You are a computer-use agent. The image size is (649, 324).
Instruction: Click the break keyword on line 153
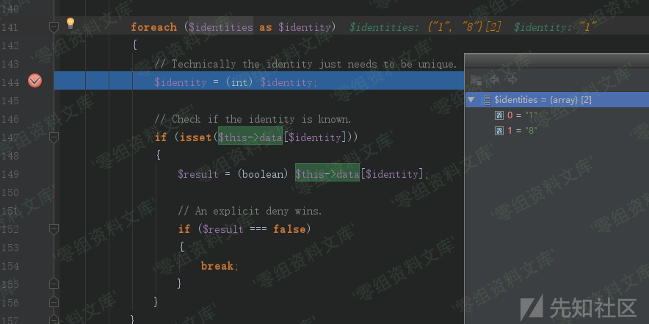pyautogui.click(x=217, y=266)
